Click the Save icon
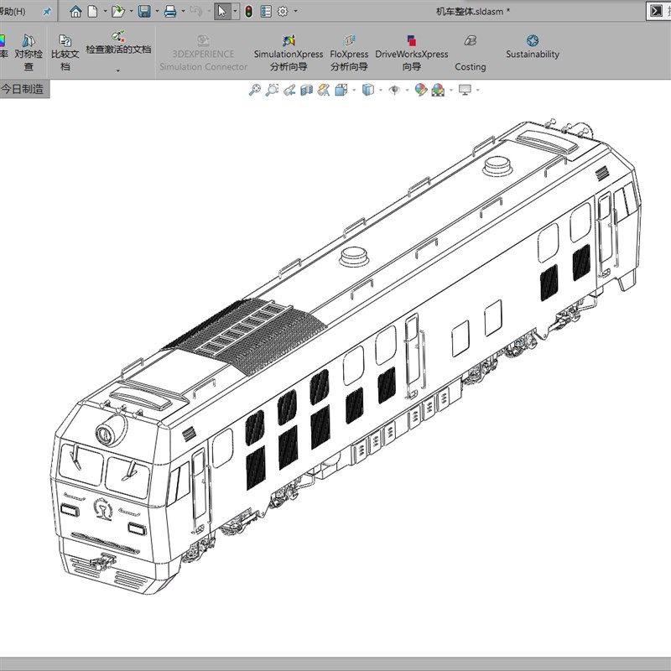The image size is (671, 671). pos(143,12)
